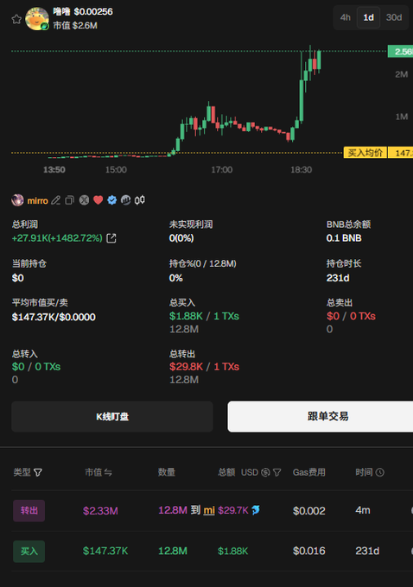Select the 总转出 $29.8K / 1 TXs value
Image resolution: width=413 pixels, height=587 pixels.
[204, 367]
